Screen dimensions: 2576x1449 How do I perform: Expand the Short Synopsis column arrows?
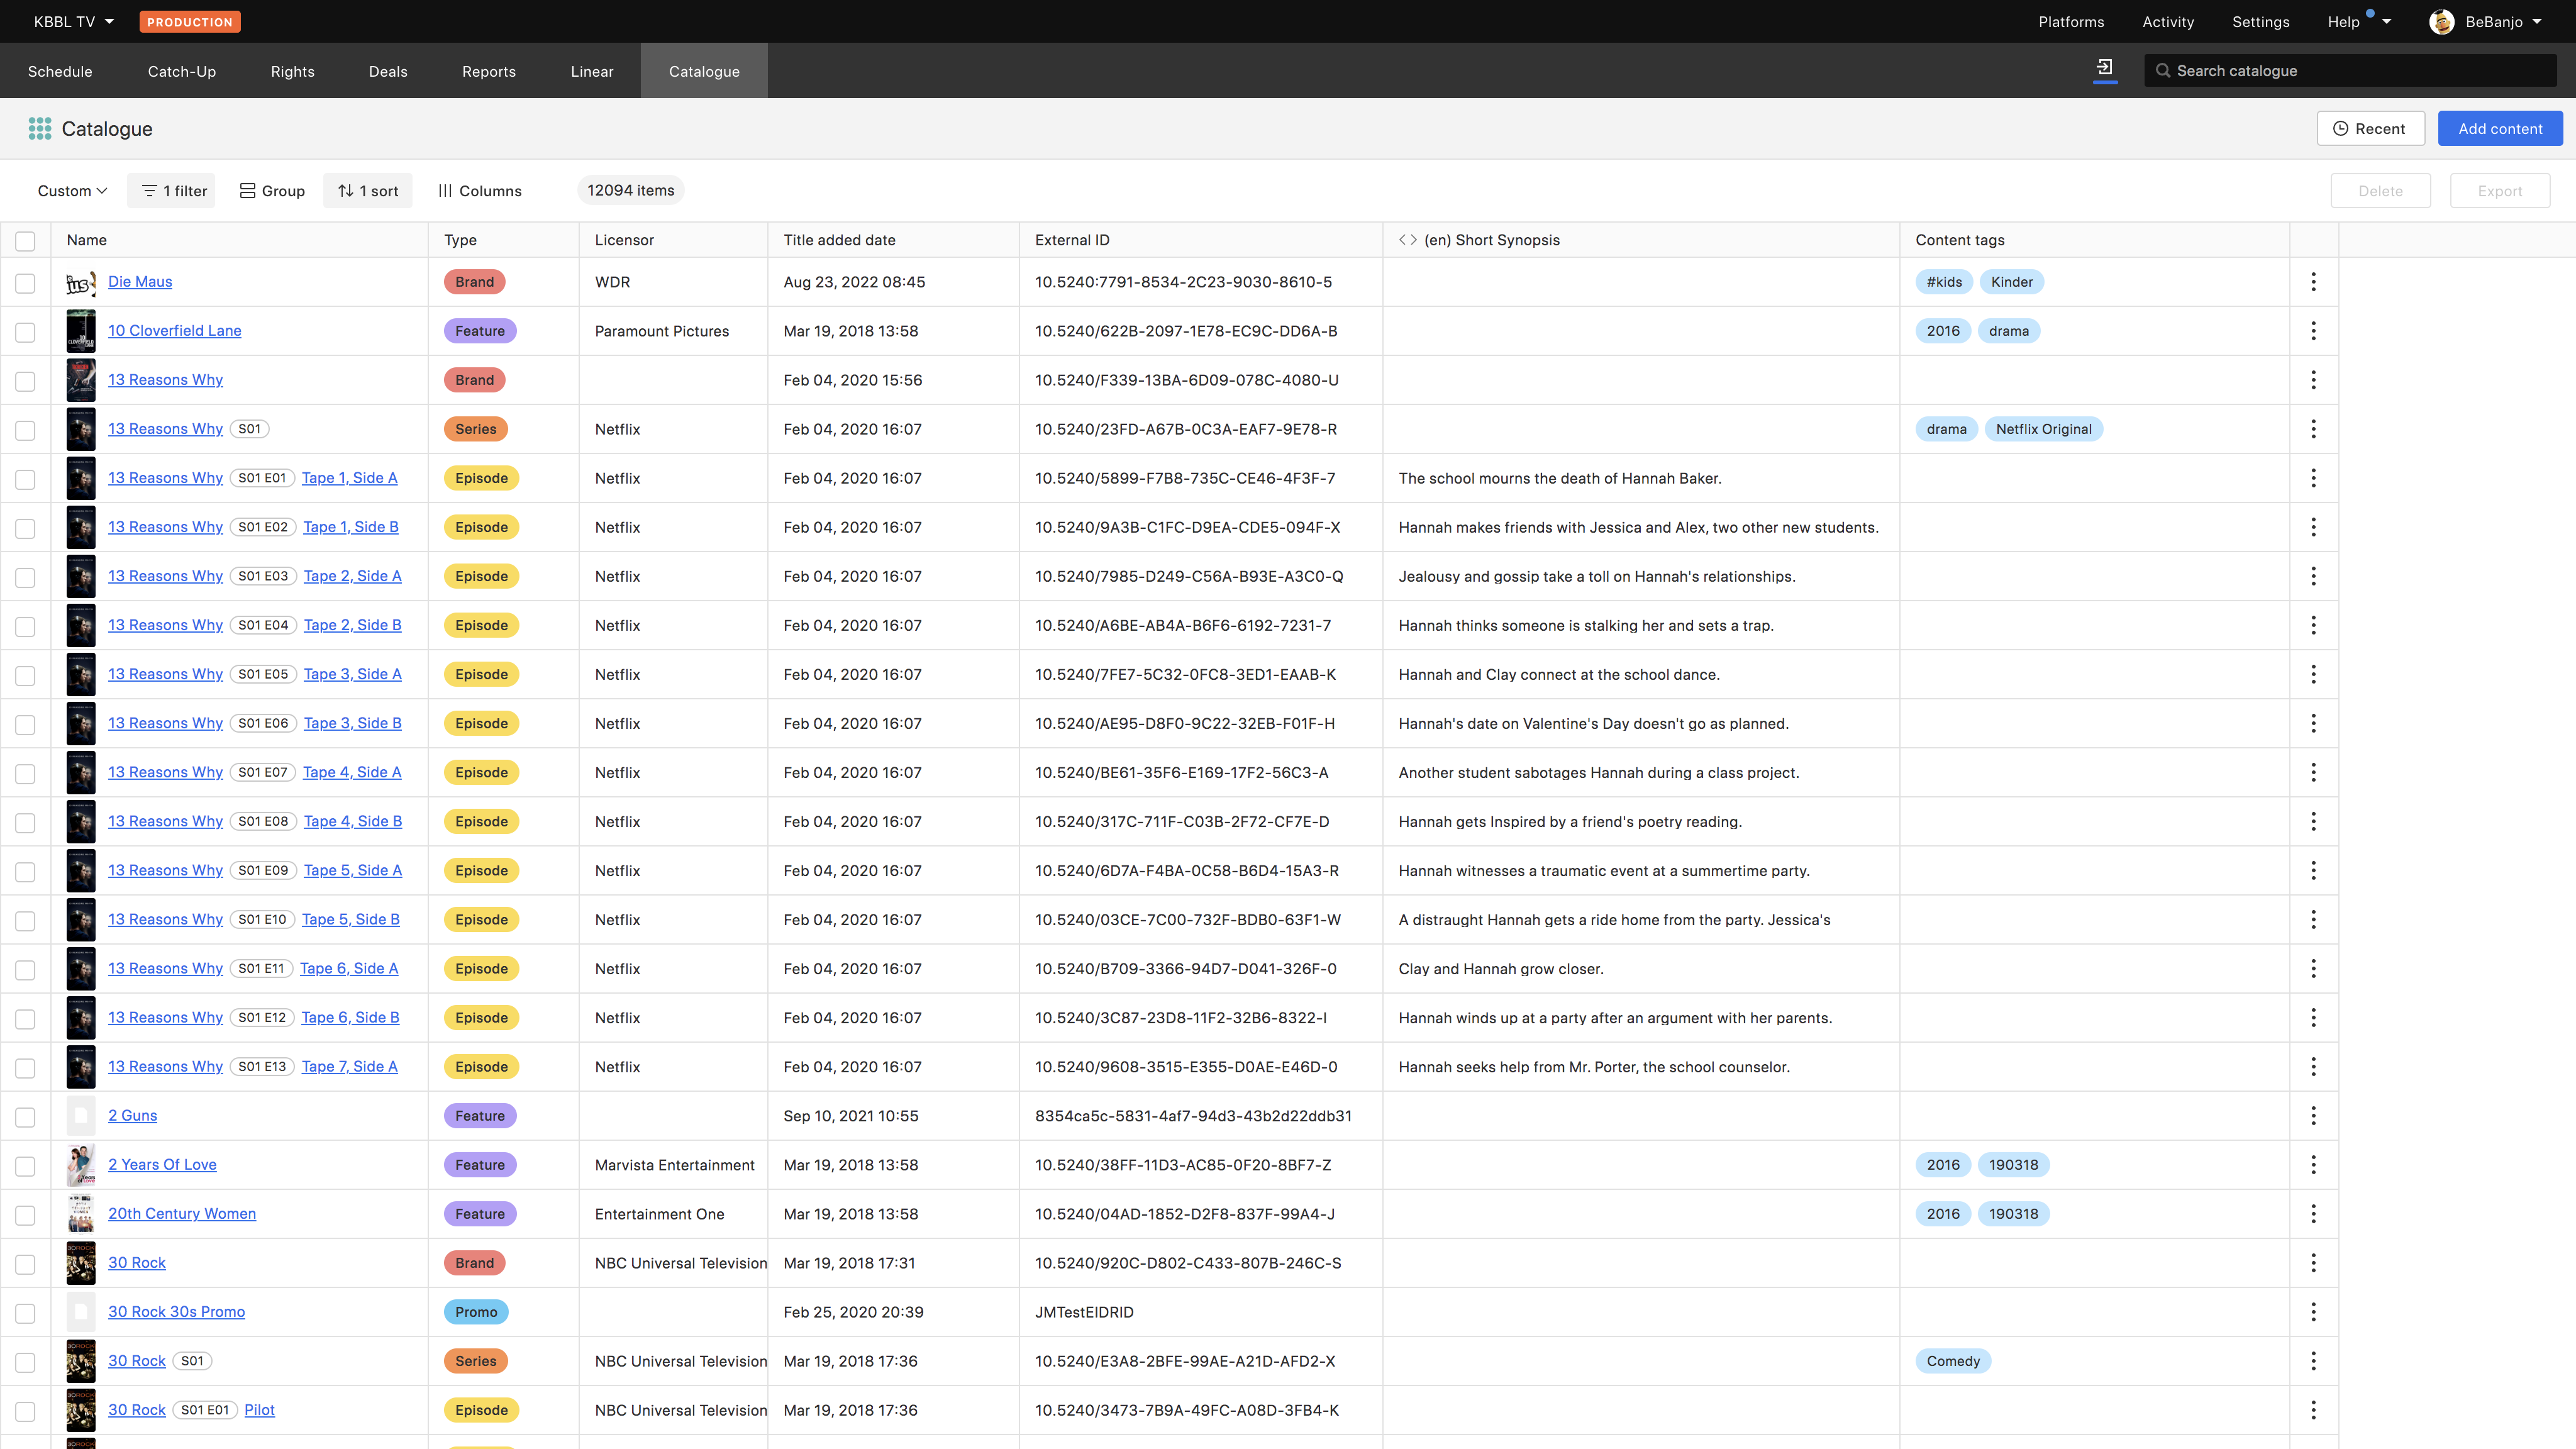(x=1407, y=240)
